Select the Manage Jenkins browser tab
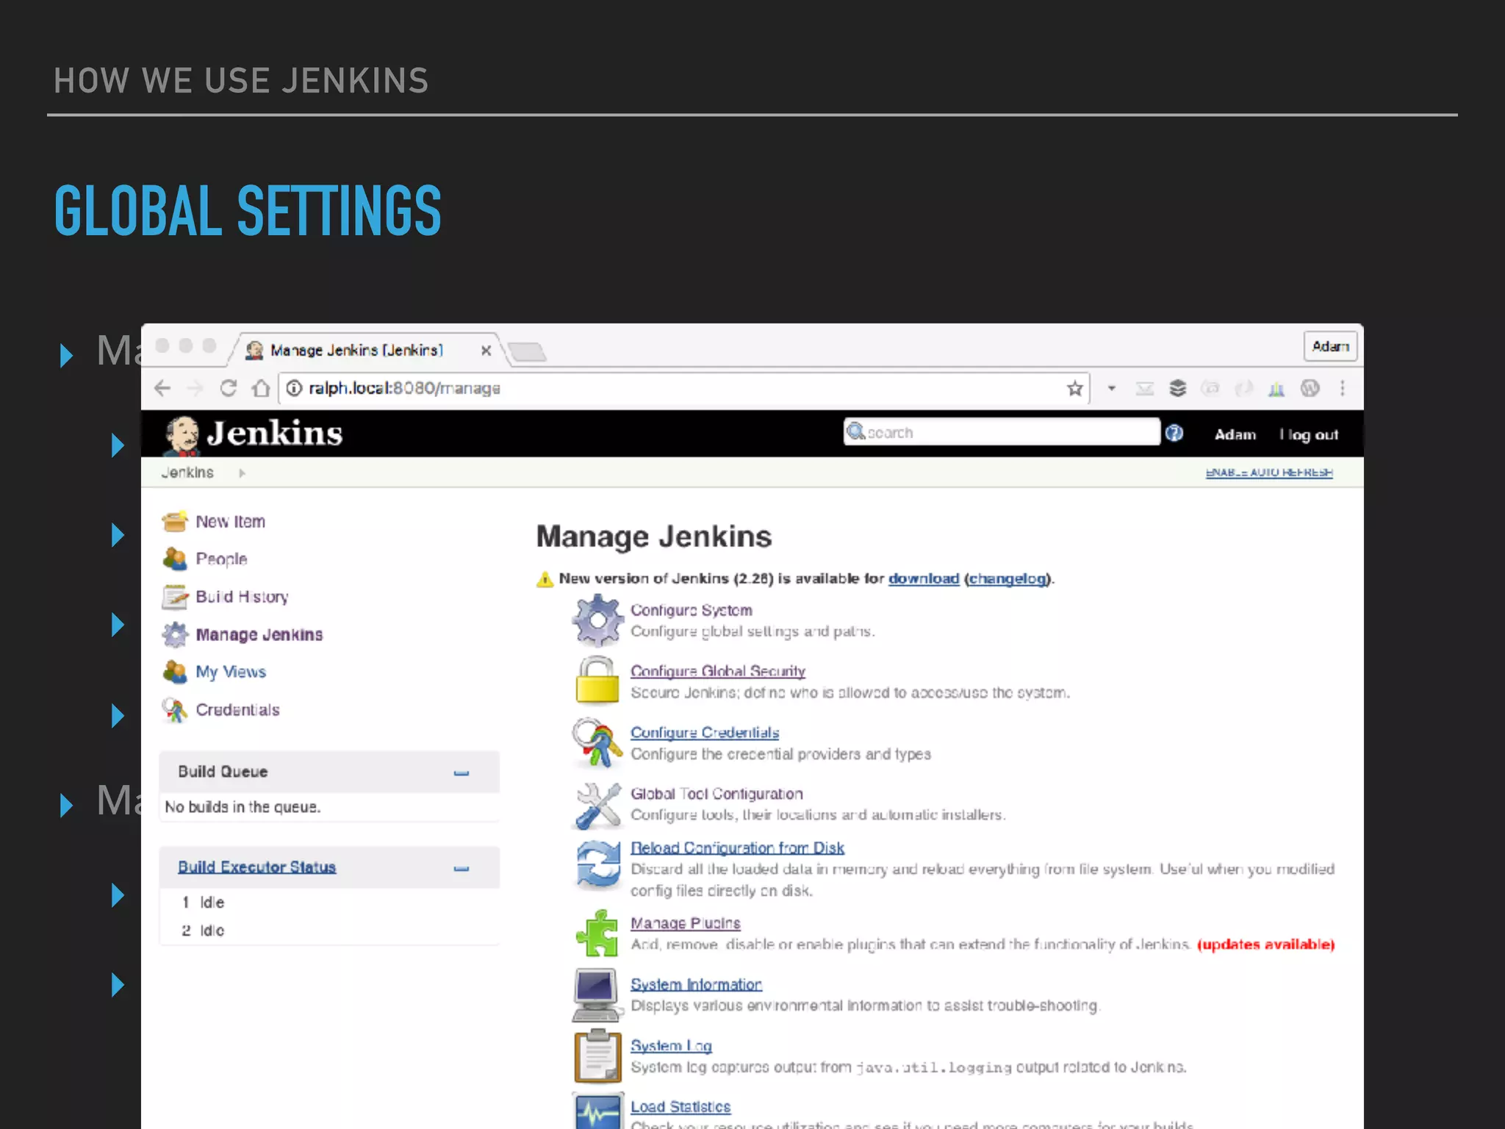This screenshot has height=1129, width=1505. click(x=365, y=351)
